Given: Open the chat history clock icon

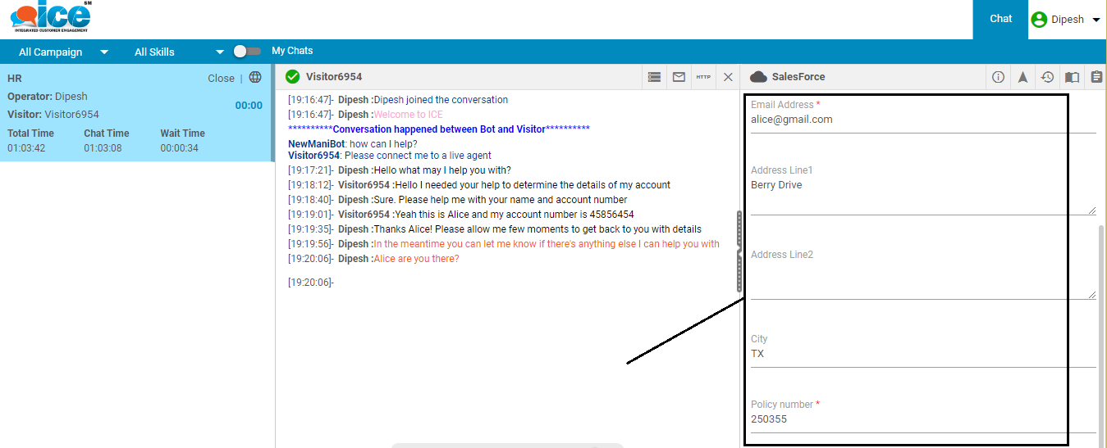Looking at the screenshot, I should click(x=1047, y=77).
